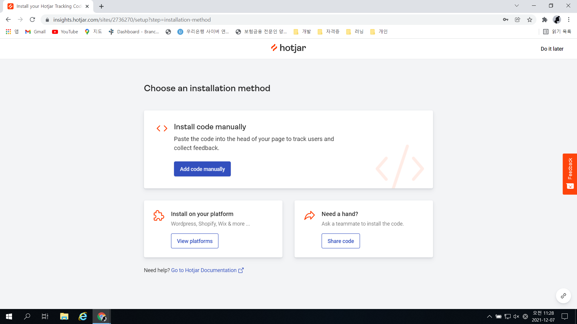Click the copy link floating icon
577x324 pixels.
(x=563, y=296)
